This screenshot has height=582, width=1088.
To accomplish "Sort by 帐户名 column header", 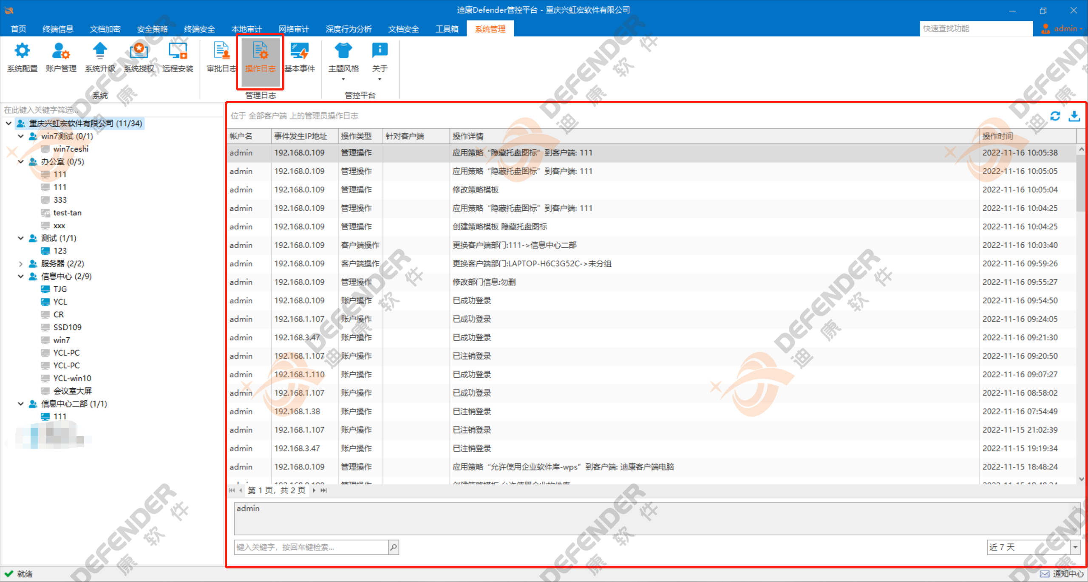I will click(x=249, y=136).
